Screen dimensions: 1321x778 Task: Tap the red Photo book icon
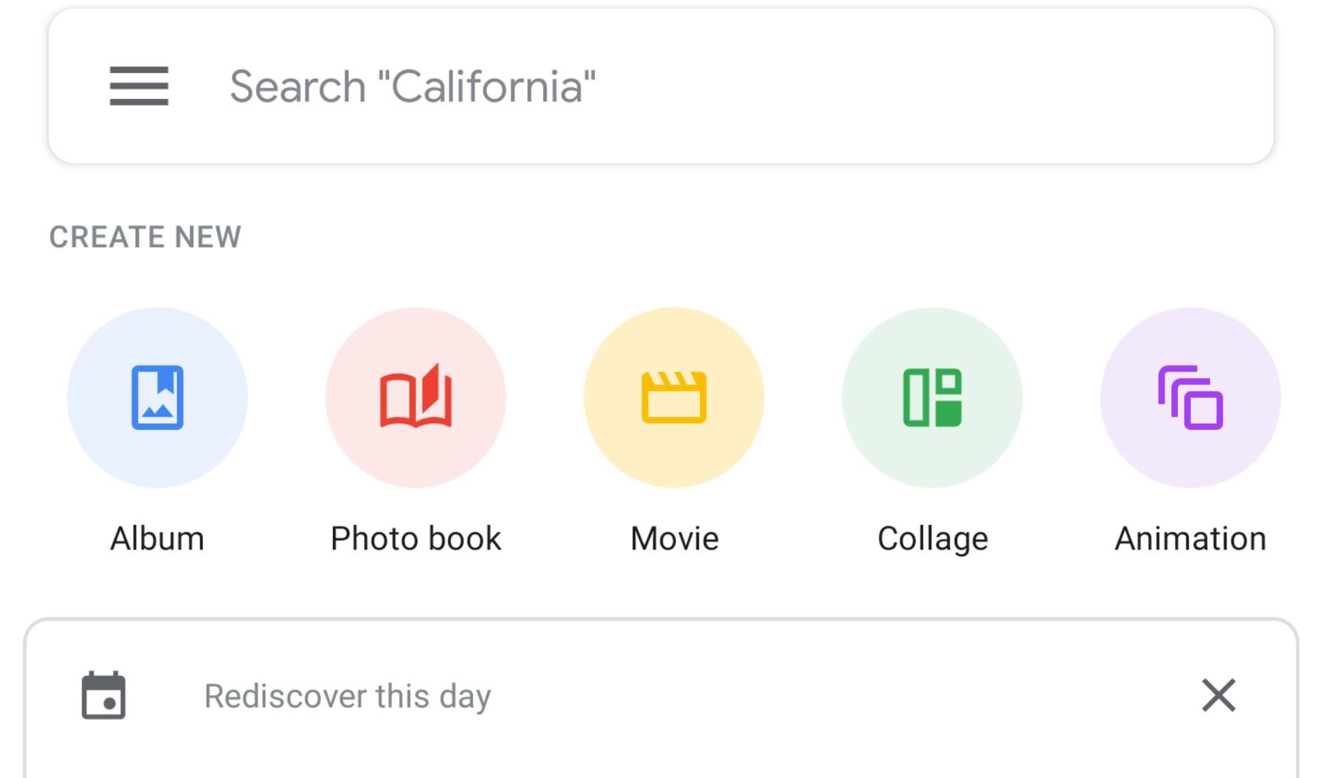coord(415,397)
